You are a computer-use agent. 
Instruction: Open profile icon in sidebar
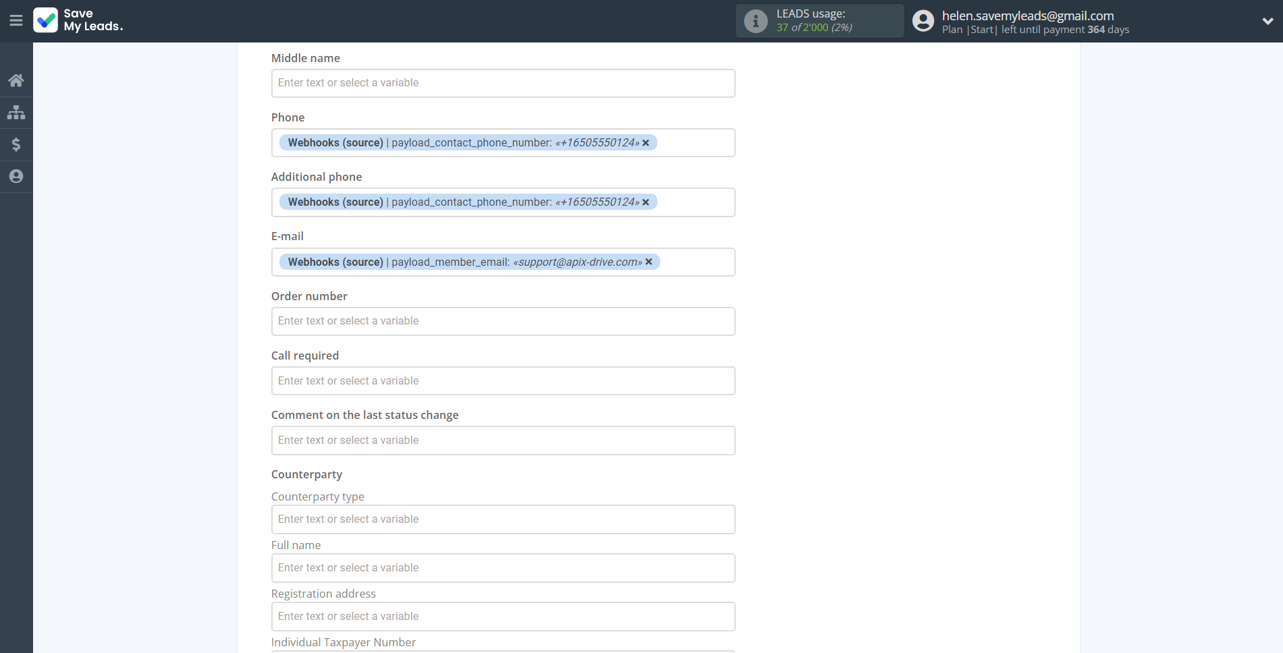(16, 176)
